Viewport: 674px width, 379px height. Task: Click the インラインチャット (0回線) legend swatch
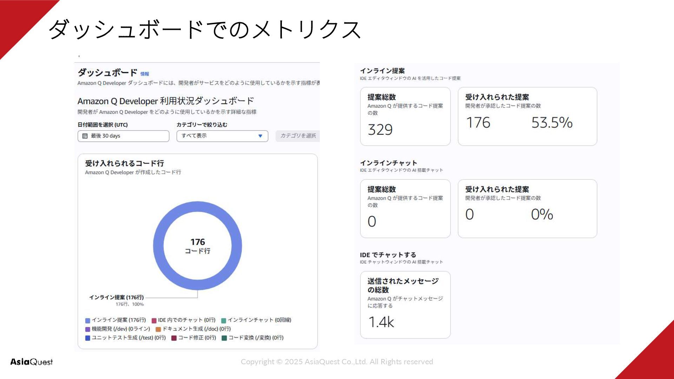coord(224,320)
